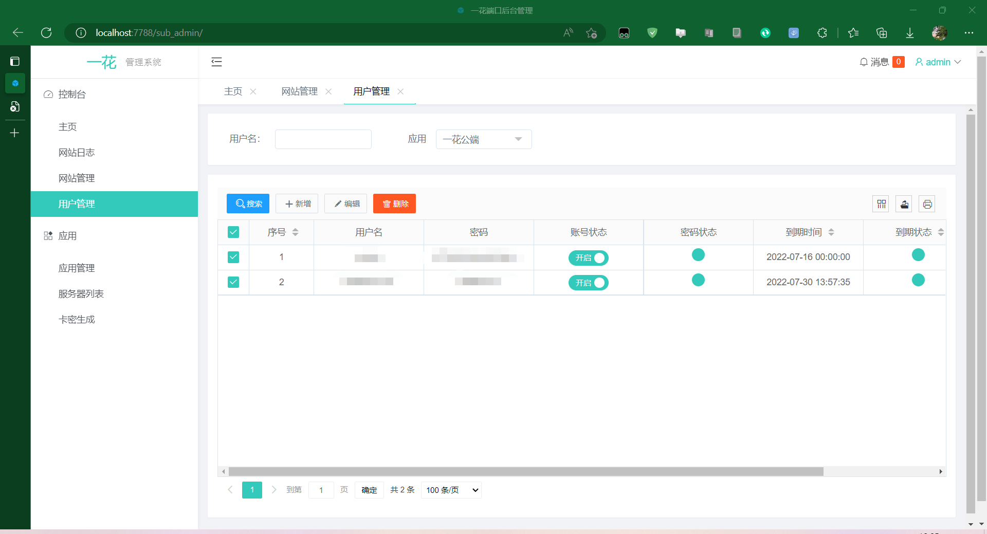987x534 pixels.
Task: Click the 搜索 search button
Action: coord(248,204)
